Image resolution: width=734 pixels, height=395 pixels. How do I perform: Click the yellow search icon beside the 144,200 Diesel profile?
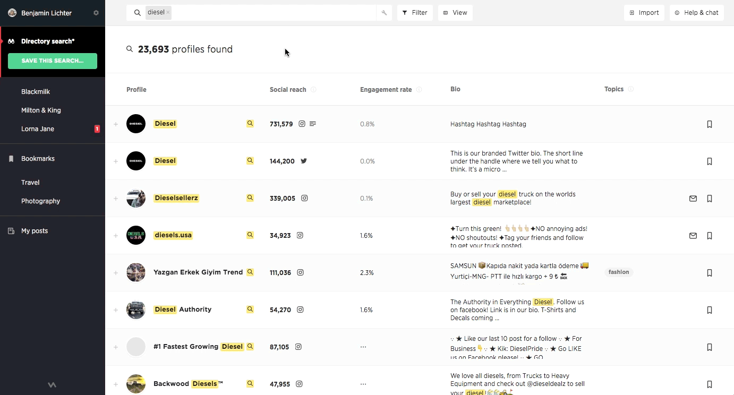point(250,161)
